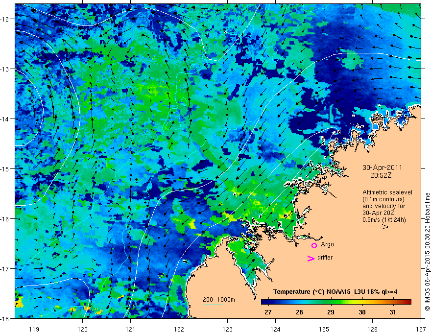Click the 'Altimetric sealevel' caption text
Image resolution: width=431 pixels, height=333 pixels.
pyautogui.click(x=387, y=192)
